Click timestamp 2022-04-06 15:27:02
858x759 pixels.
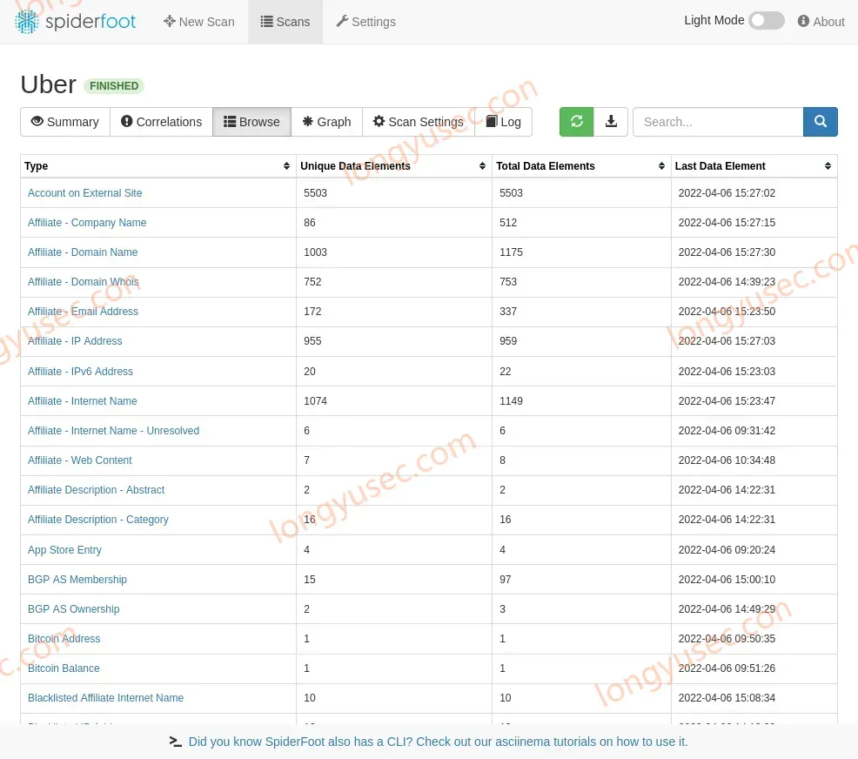727,193
